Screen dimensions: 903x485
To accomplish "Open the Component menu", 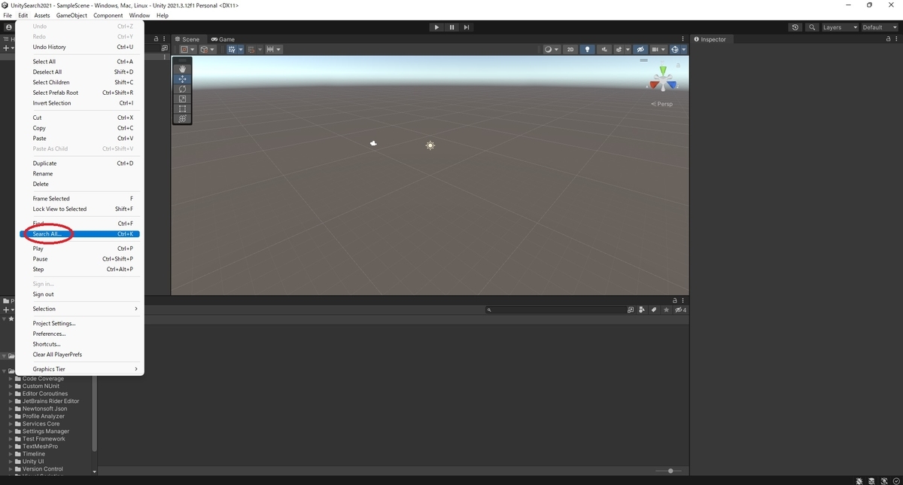I will (x=108, y=14).
